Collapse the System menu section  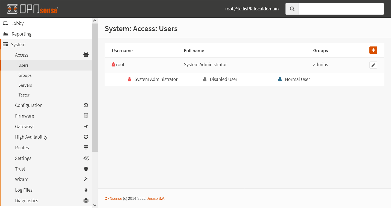click(18, 44)
